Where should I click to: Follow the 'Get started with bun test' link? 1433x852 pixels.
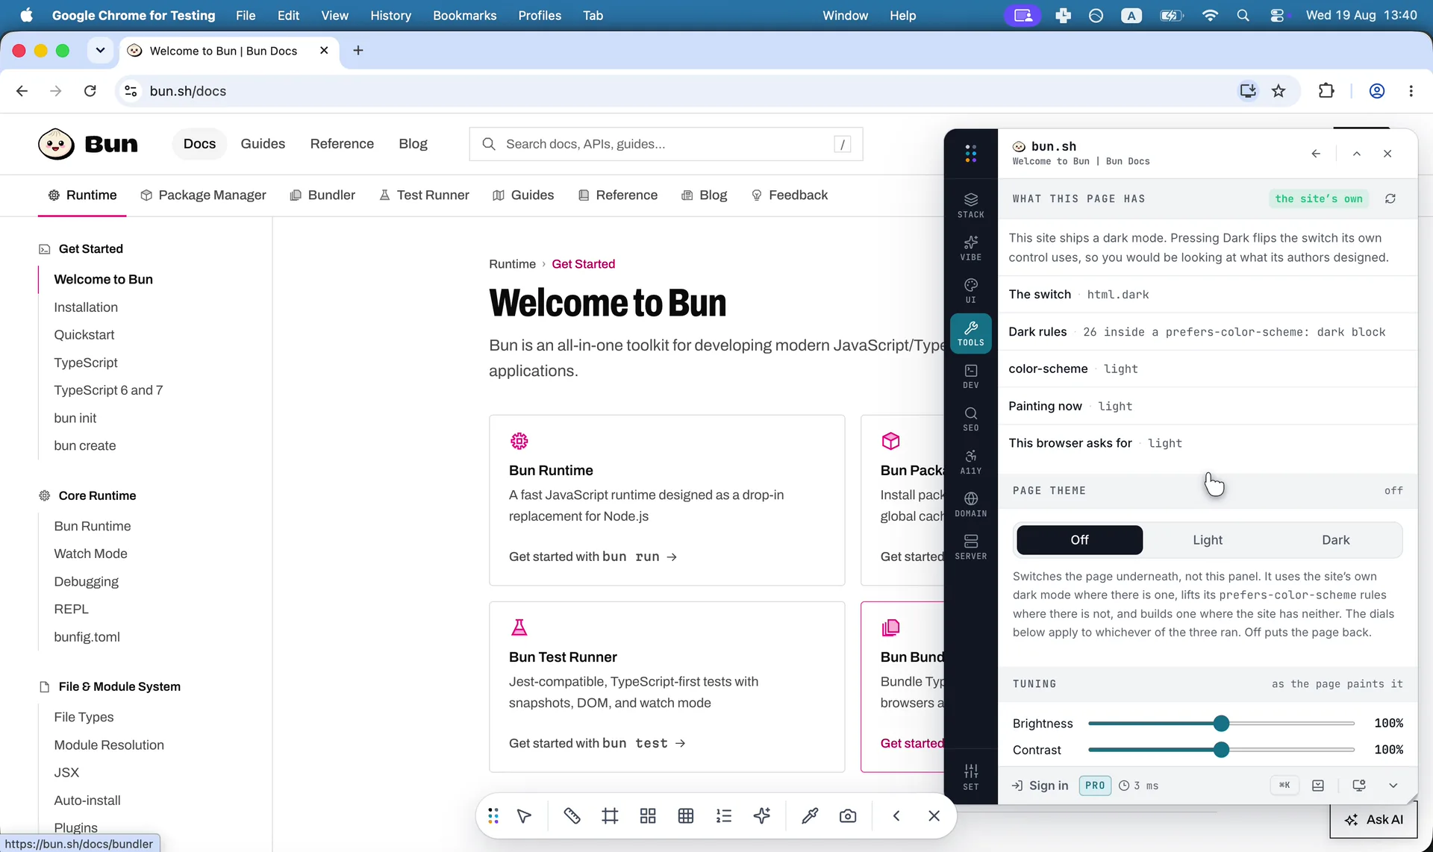597,743
